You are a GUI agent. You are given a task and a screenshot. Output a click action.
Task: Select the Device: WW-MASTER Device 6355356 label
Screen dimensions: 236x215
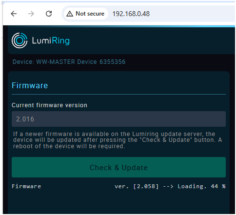tap(69, 62)
